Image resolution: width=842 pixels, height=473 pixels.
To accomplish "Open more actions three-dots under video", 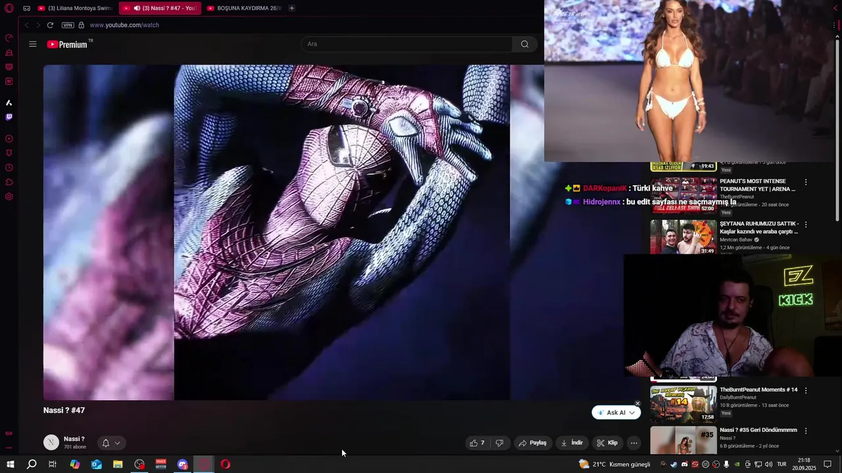I will [634, 443].
